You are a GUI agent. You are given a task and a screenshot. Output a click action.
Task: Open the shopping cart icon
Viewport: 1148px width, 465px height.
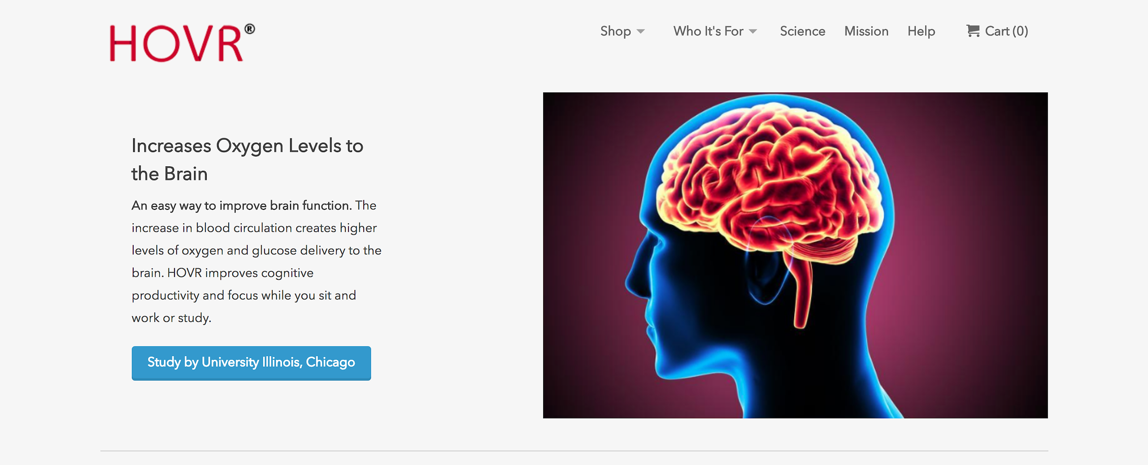click(x=973, y=31)
